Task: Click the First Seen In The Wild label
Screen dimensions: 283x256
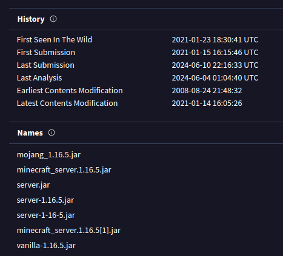Action: tap(55, 39)
